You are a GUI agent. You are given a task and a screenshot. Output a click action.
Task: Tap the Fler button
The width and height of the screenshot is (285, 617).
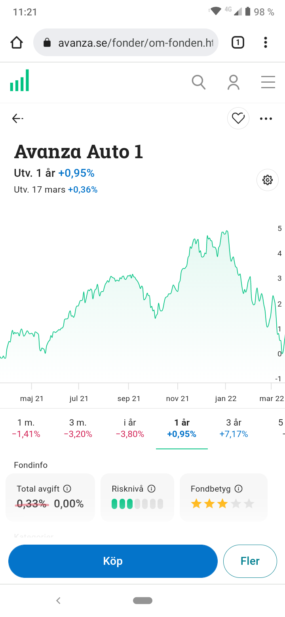pos(250,561)
